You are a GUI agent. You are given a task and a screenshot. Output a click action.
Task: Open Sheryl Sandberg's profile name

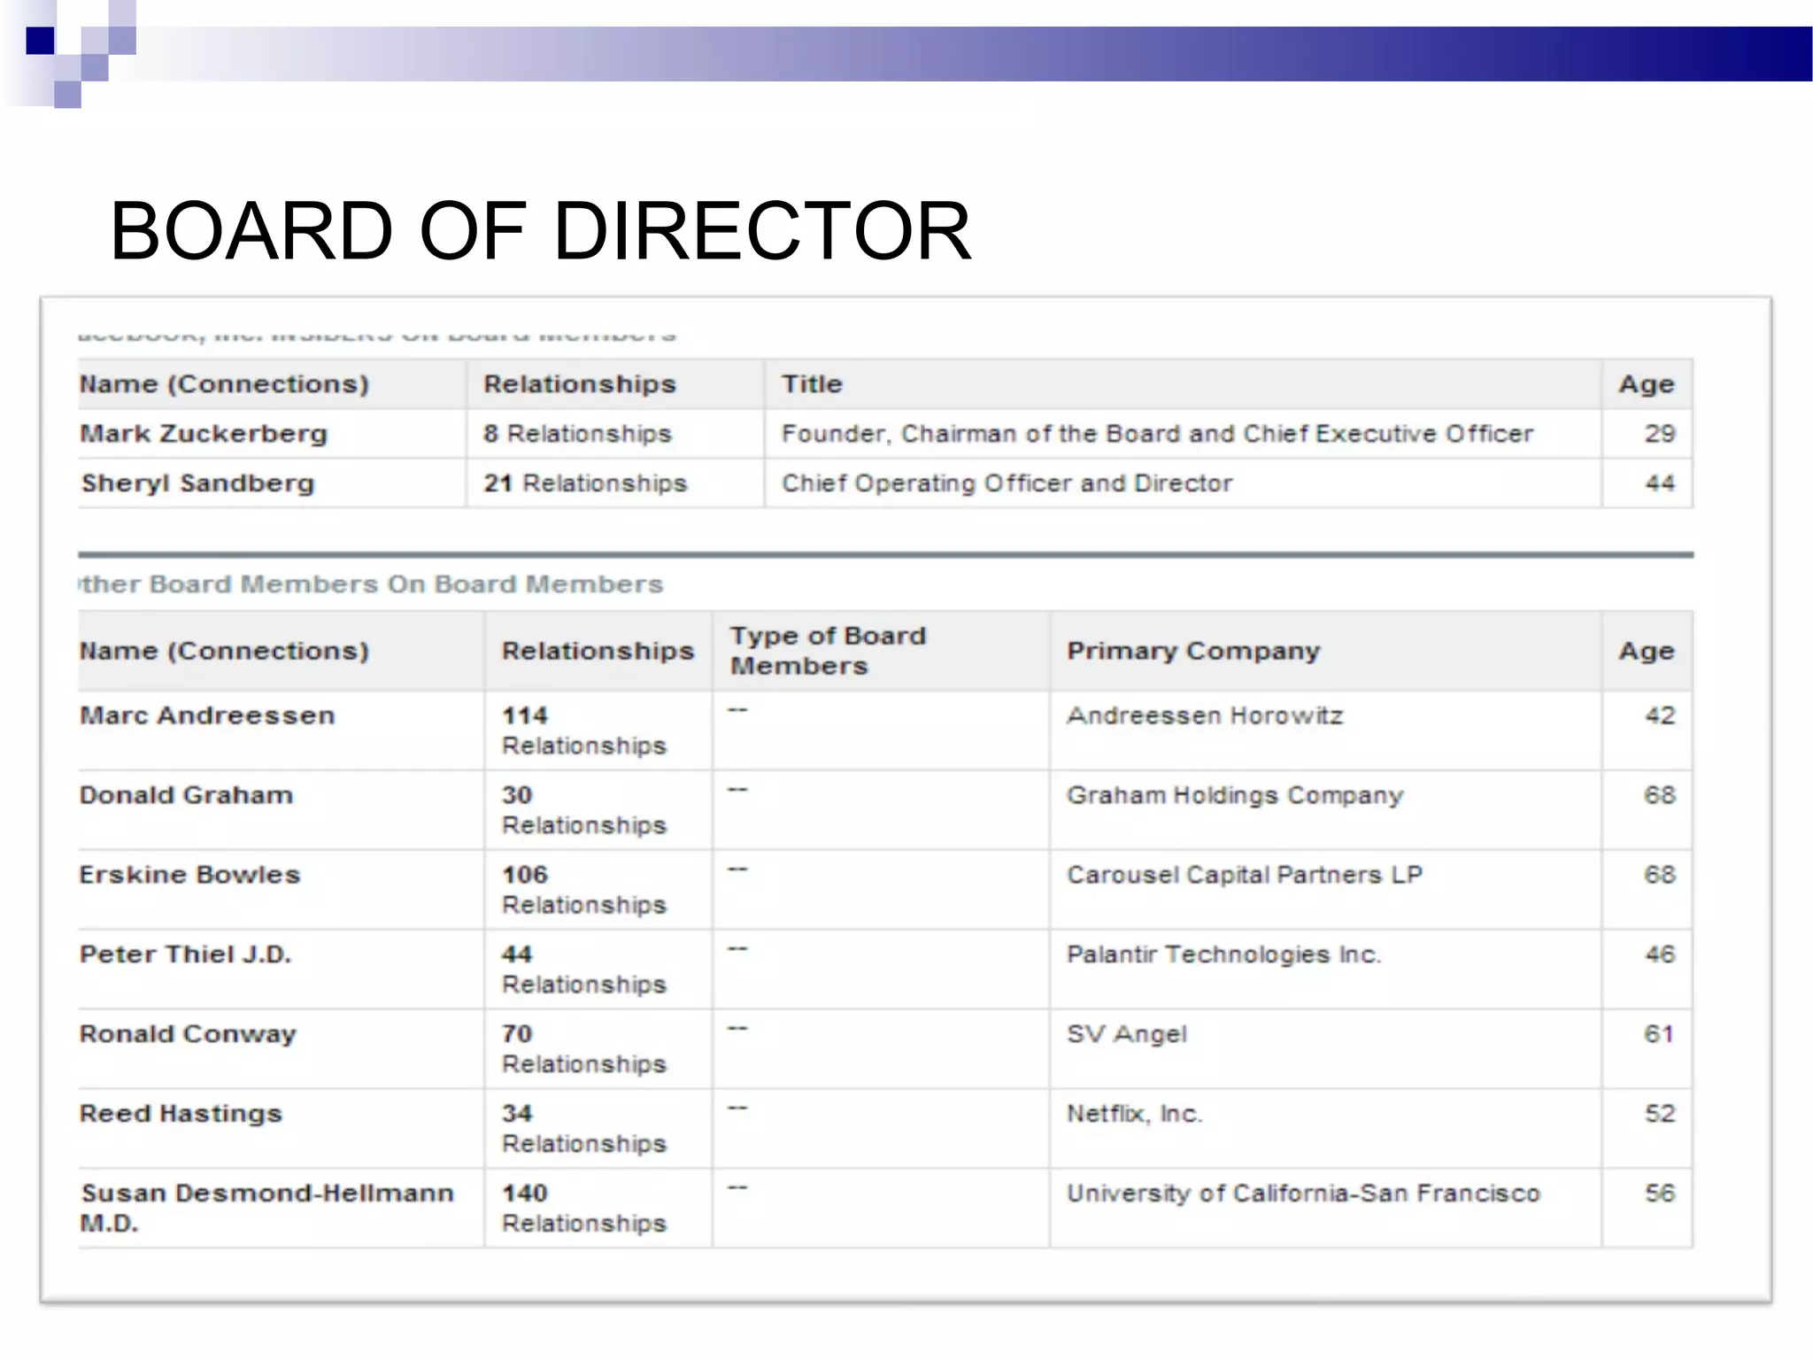(x=197, y=483)
